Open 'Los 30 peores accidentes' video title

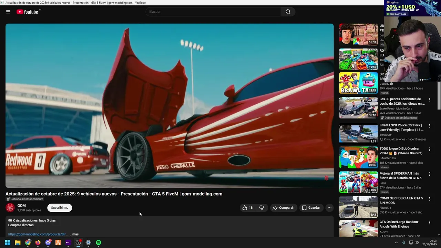[x=402, y=101]
